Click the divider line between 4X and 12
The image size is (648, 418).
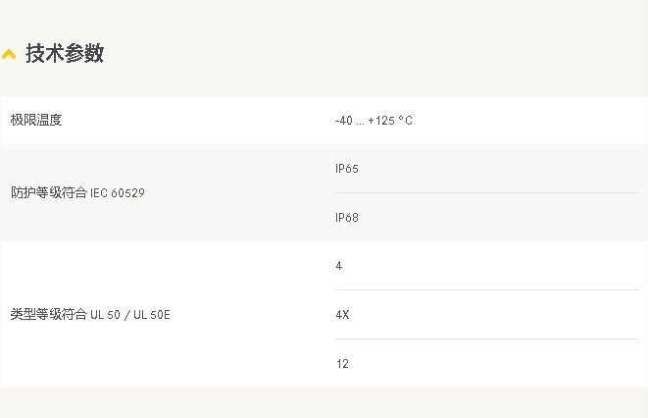(x=486, y=340)
